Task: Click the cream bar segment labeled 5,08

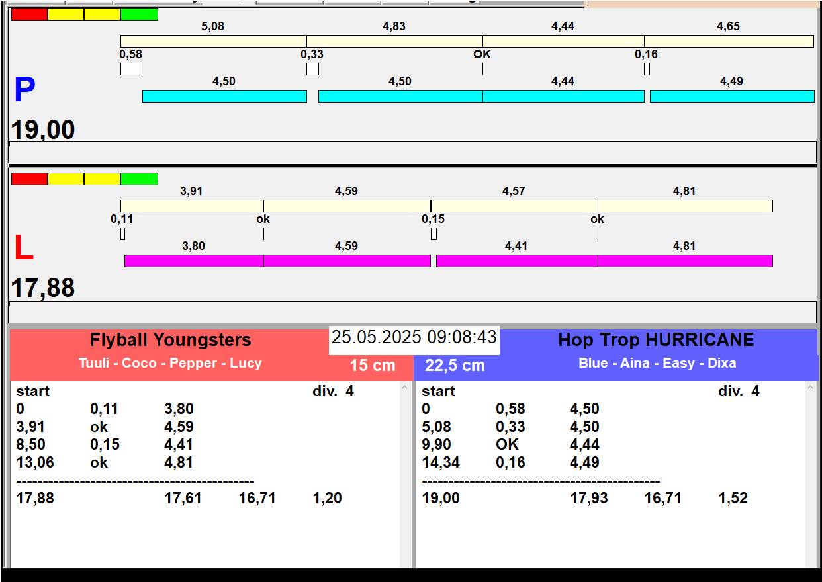Action: click(213, 41)
